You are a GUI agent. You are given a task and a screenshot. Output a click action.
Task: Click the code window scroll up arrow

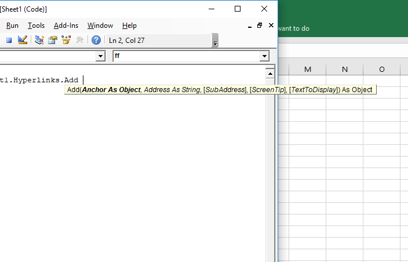[x=269, y=74]
